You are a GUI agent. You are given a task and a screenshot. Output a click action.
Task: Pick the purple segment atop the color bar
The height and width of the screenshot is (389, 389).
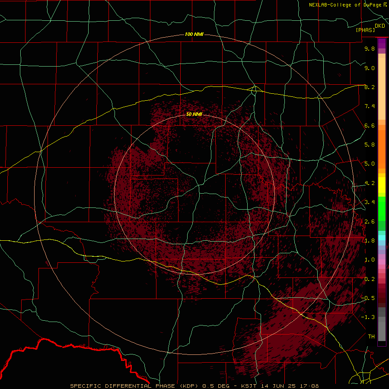point(382,44)
